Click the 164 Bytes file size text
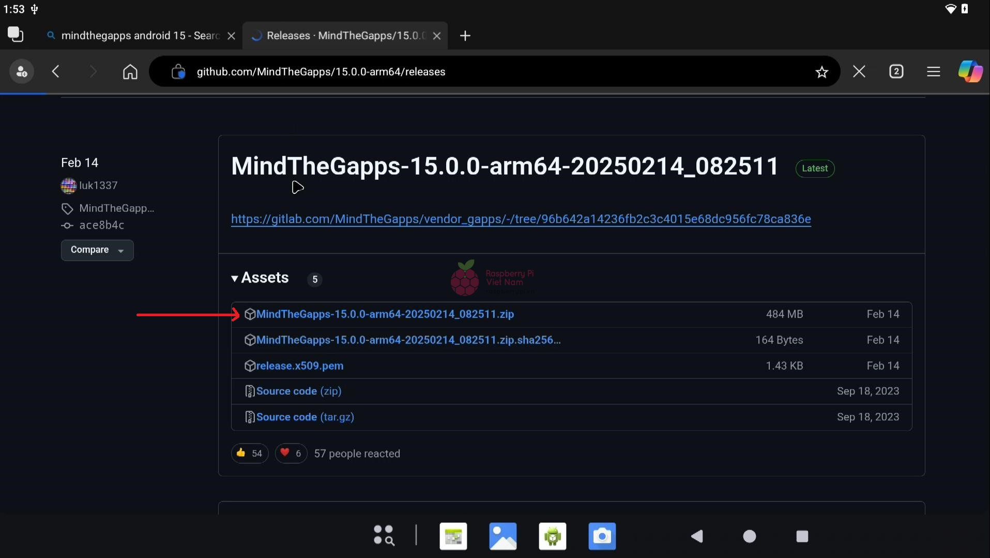This screenshot has width=990, height=558. [x=779, y=340]
